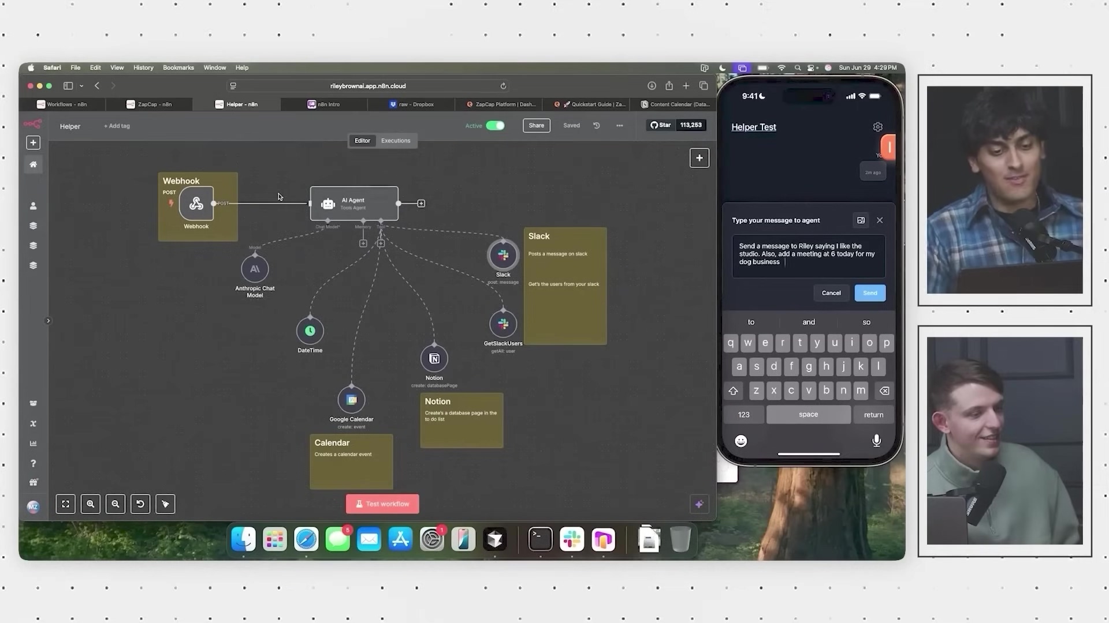The height and width of the screenshot is (623, 1109).
Task: Add a Memory sub-node to AI Agent
Action: pyautogui.click(x=363, y=243)
